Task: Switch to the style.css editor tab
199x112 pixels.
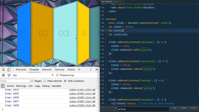Action: 116,2
